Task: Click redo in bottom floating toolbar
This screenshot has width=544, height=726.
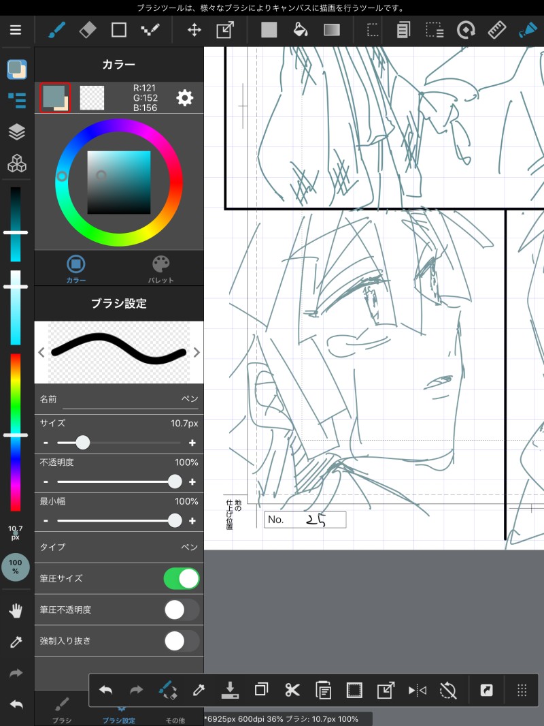Action: [x=137, y=691]
